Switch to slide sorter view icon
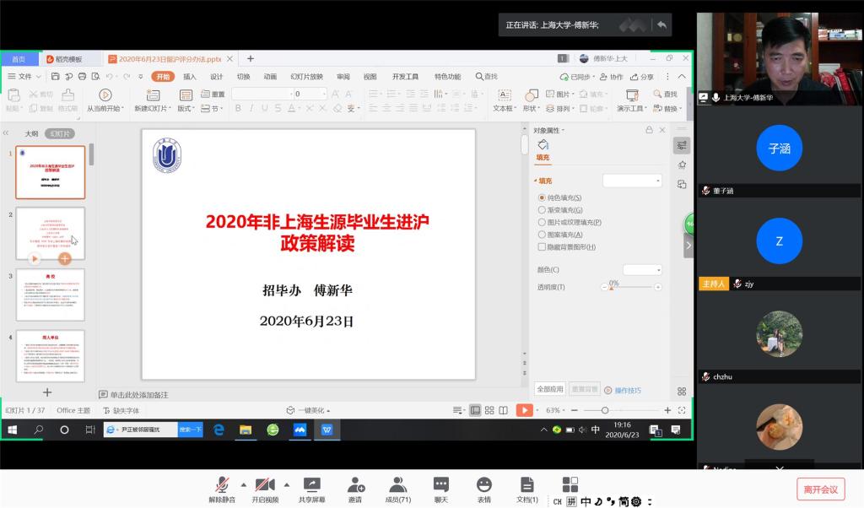 (489, 410)
